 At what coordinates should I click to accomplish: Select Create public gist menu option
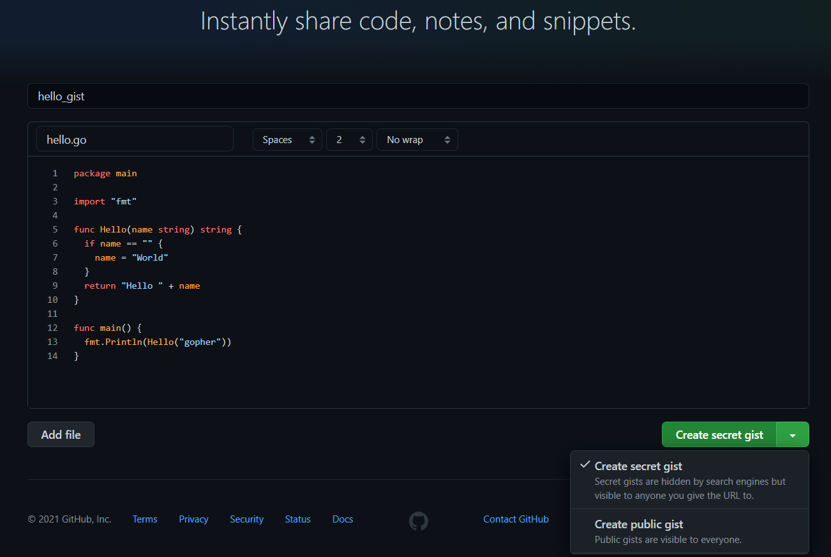(x=689, y=531)
